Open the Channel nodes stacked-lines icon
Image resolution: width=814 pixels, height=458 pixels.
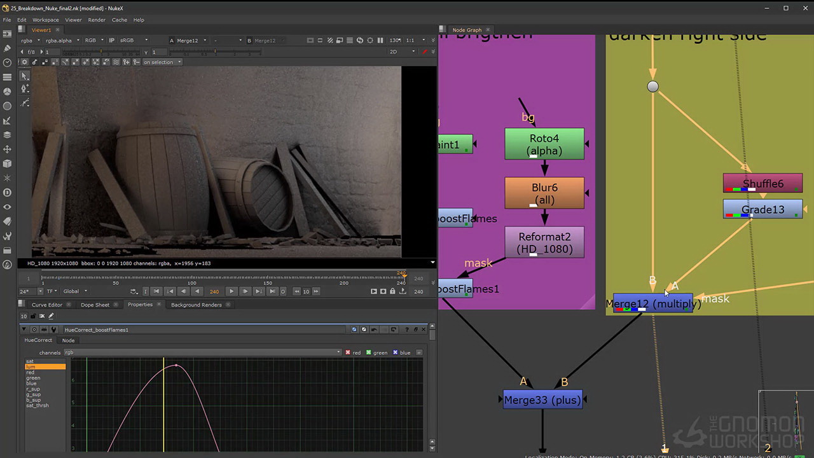point(7,77)
